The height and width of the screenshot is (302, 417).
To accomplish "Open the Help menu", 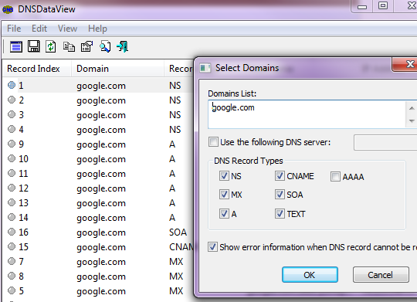I will 97,29.
